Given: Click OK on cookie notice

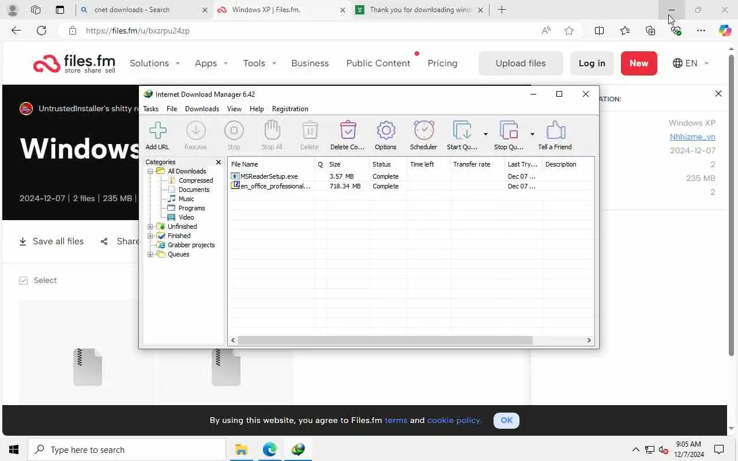Looking at the screenshot, I should (x=506, y=420).
